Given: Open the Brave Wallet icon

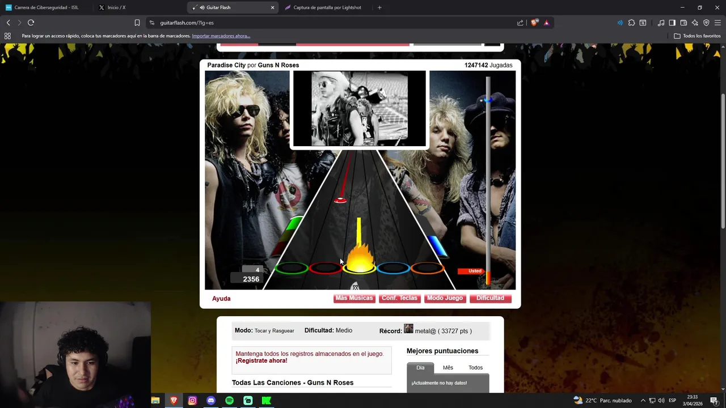Looking at the screenshot, I should click(x=683, y=23).
